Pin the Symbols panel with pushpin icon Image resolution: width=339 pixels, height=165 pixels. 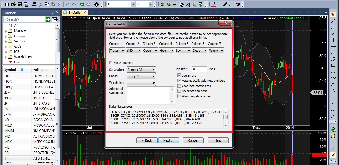click(x=52, y=12)
